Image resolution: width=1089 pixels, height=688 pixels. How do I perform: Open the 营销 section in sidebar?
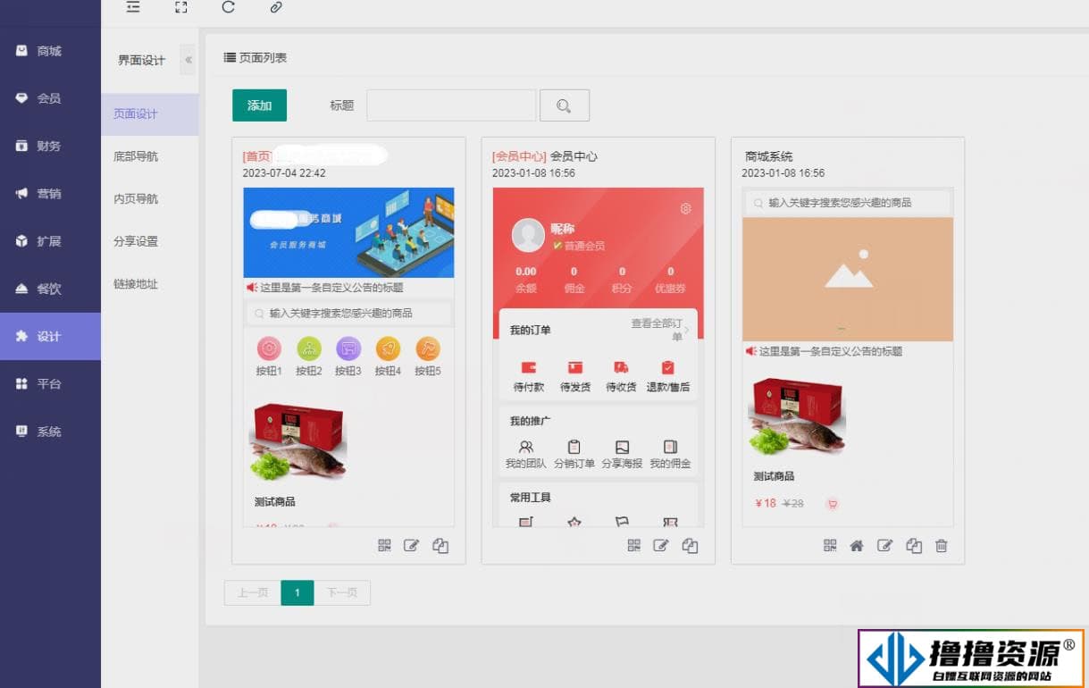pos(50,193)
